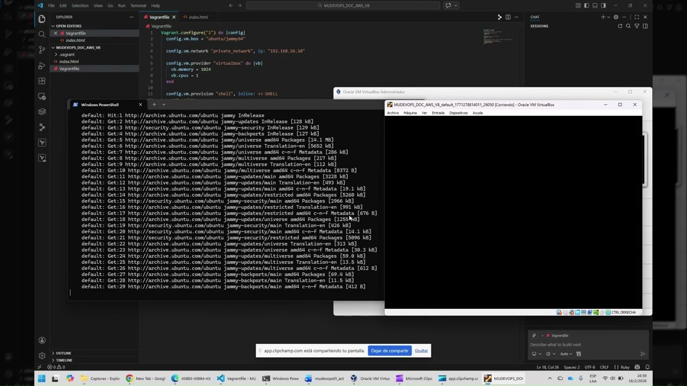
Task: Open the Selection menu
Action: coord(80,5)
